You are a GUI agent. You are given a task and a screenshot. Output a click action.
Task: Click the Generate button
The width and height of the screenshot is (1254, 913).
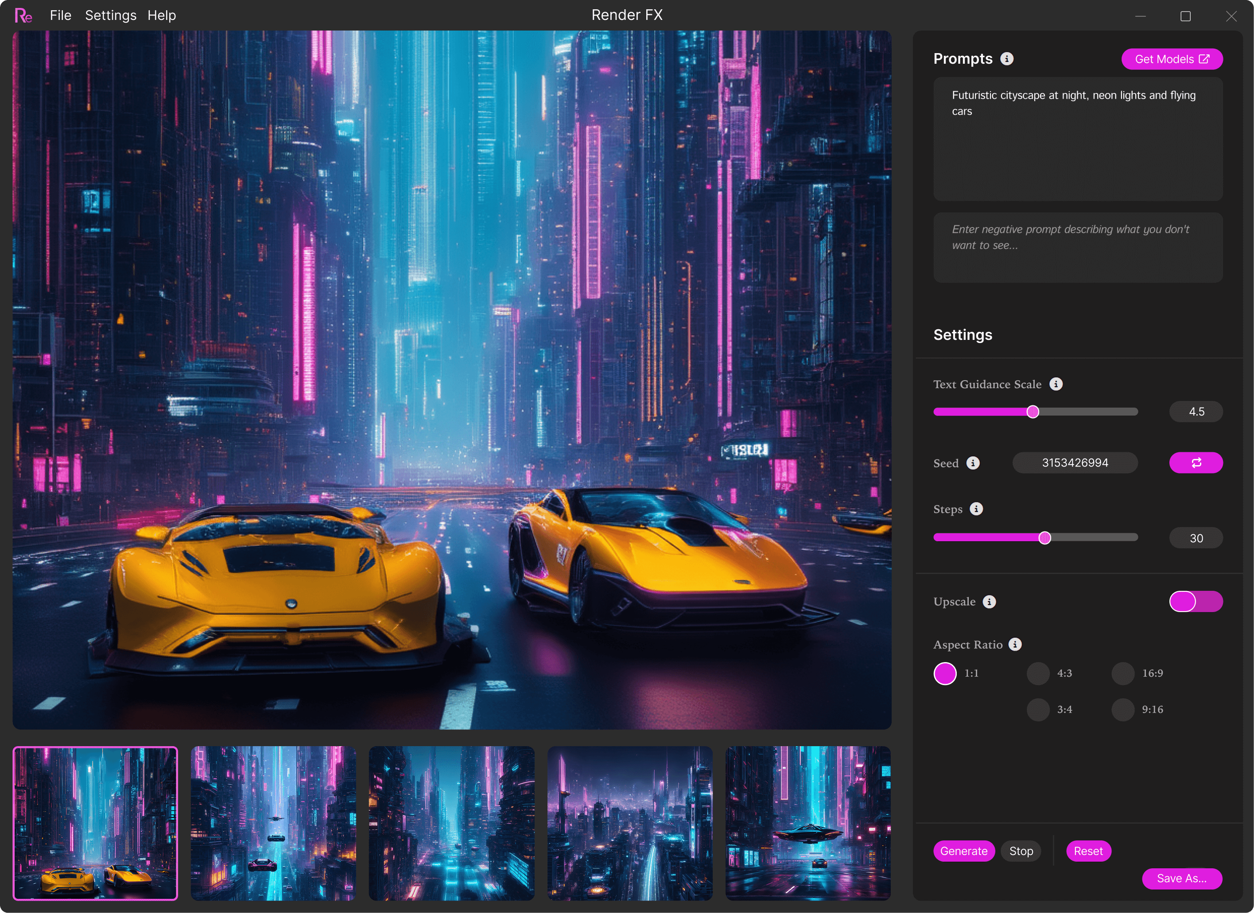pyautogui.click(x=963, y=851)
